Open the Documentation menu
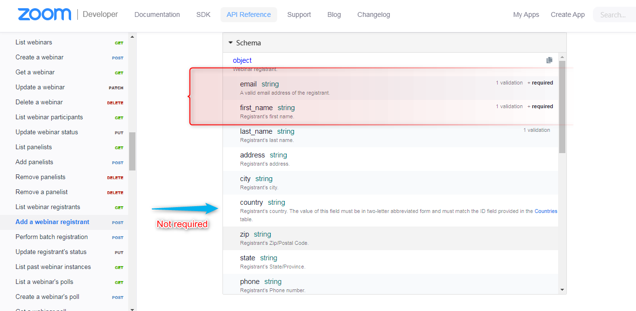636x311 pixels. [157, 14]
